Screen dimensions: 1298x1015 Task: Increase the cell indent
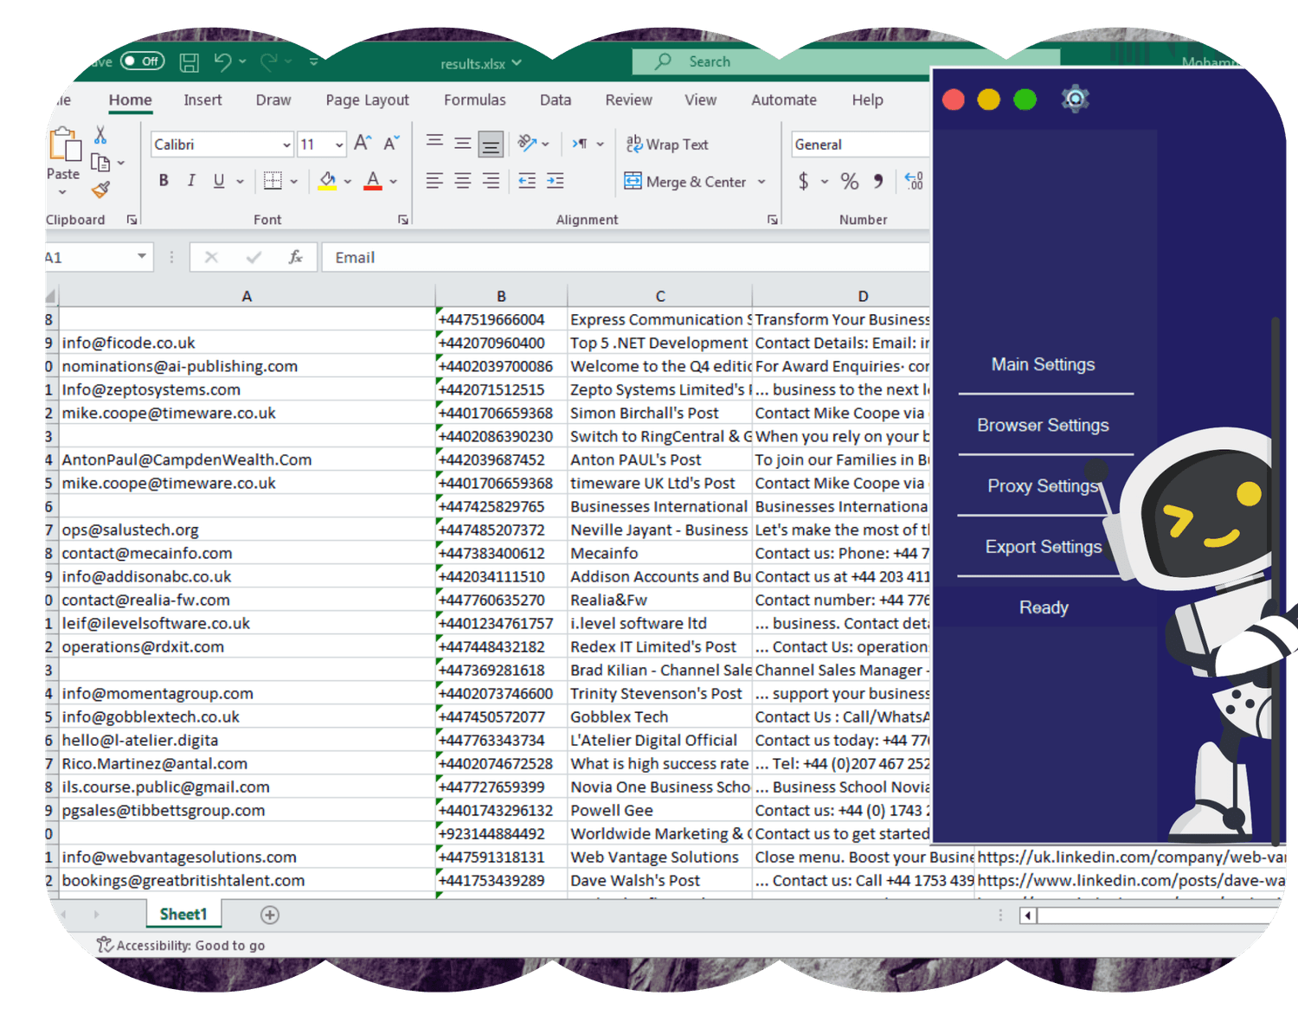pos(556,181)
